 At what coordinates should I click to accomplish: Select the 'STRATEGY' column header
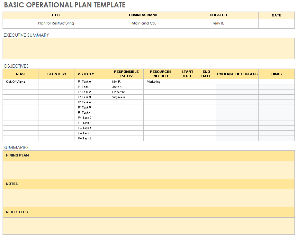coord(57,74)
